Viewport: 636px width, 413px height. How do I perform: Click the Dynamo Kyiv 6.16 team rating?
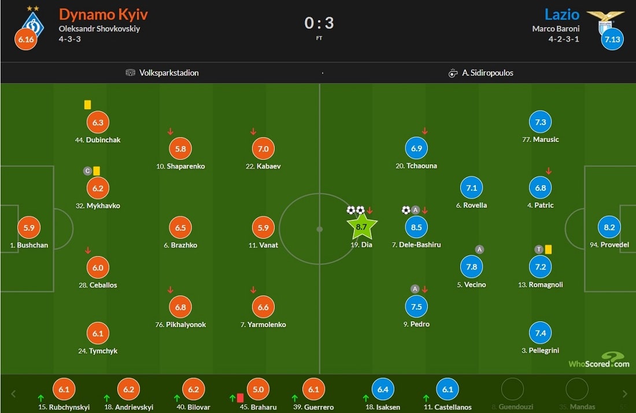(26, 39)
